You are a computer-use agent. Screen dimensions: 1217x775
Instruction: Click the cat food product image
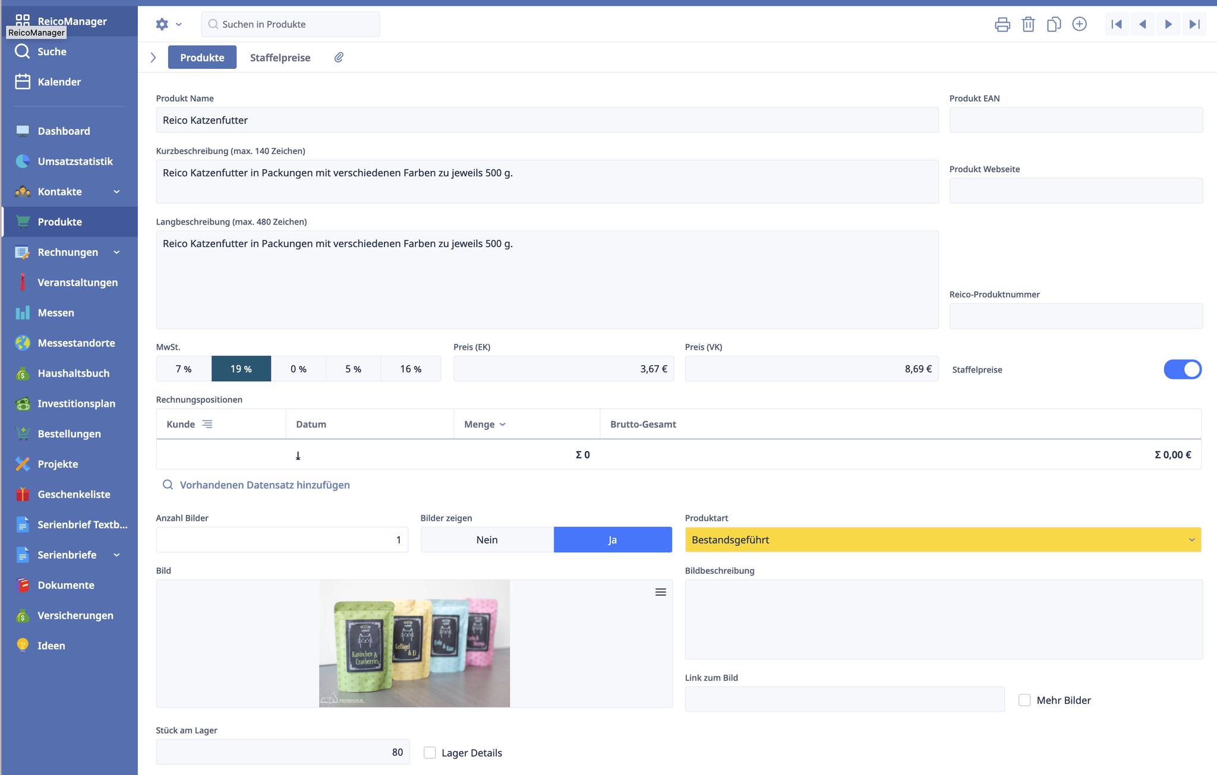[x=414, y=644]
